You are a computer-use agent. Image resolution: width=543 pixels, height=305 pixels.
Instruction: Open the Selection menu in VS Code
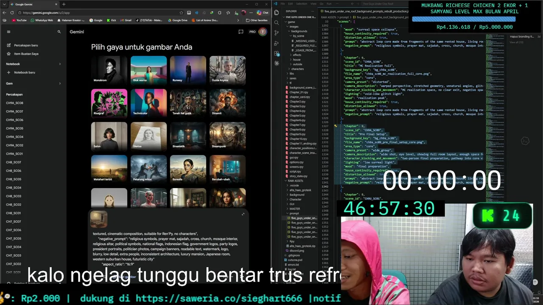pos(301,4)
